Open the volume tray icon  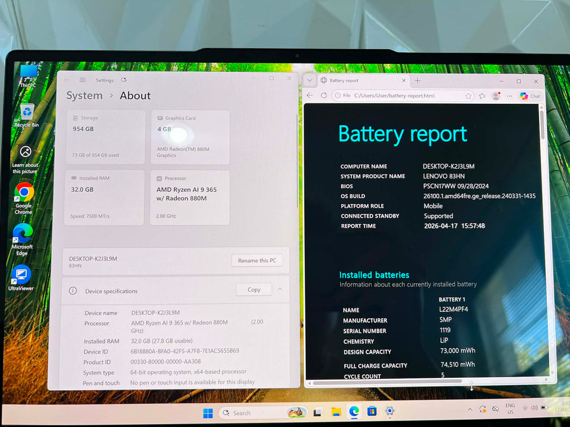(534, 408)
